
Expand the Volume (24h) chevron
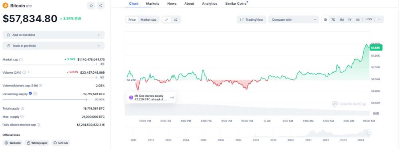coord(28,72)
